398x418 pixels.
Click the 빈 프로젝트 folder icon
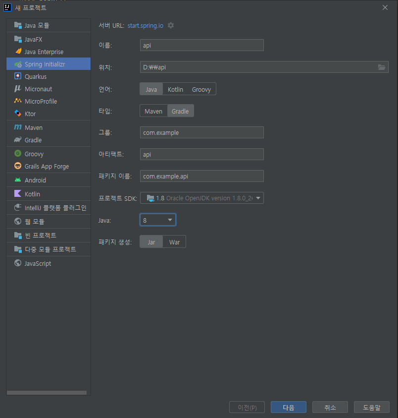click(18, 235)
